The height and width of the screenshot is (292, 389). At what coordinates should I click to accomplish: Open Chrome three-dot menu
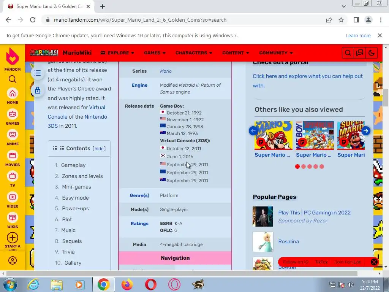(381, 20)
